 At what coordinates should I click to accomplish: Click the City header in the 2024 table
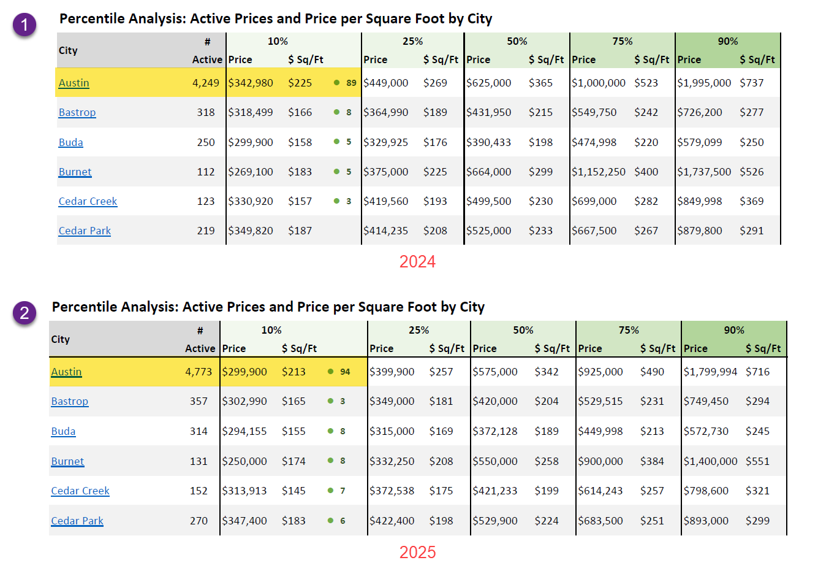point(68,50)
